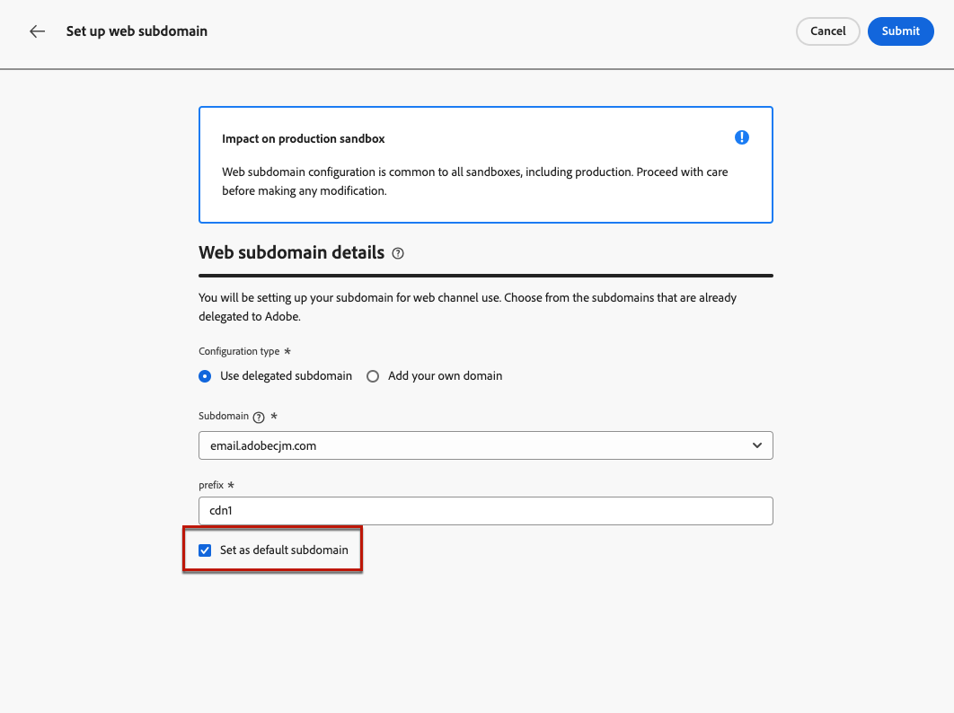Submit the web subdomain setup

(x=900, y=31)
